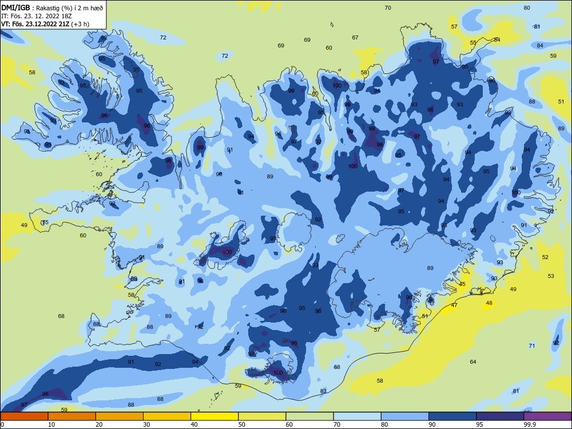Image resolution: width=572 pixels, height=429 pixels.
Task: Click the 'IT: Fös. 23. 12. 2022 18Z' line
Action: (x=37, y=16)
